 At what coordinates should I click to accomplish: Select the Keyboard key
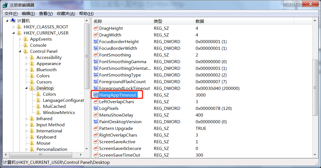pyautogui.click(x=46, y=137)
